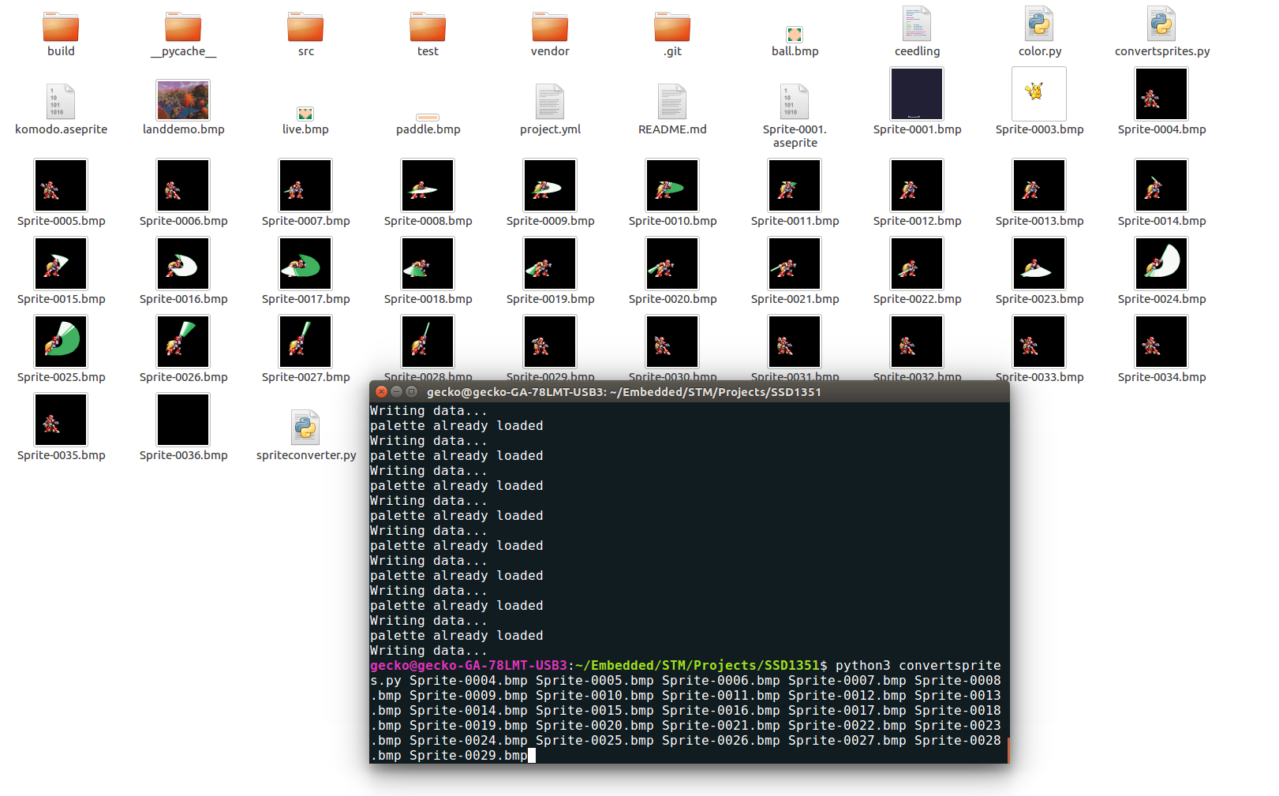This screenshot has height=796, width=1279.
Task: Select Sprite-0019.bmp thumbnail
Action: (x=550, y=263)
